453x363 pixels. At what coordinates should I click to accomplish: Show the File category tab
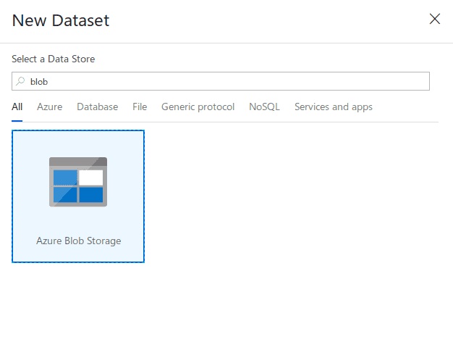140,107
